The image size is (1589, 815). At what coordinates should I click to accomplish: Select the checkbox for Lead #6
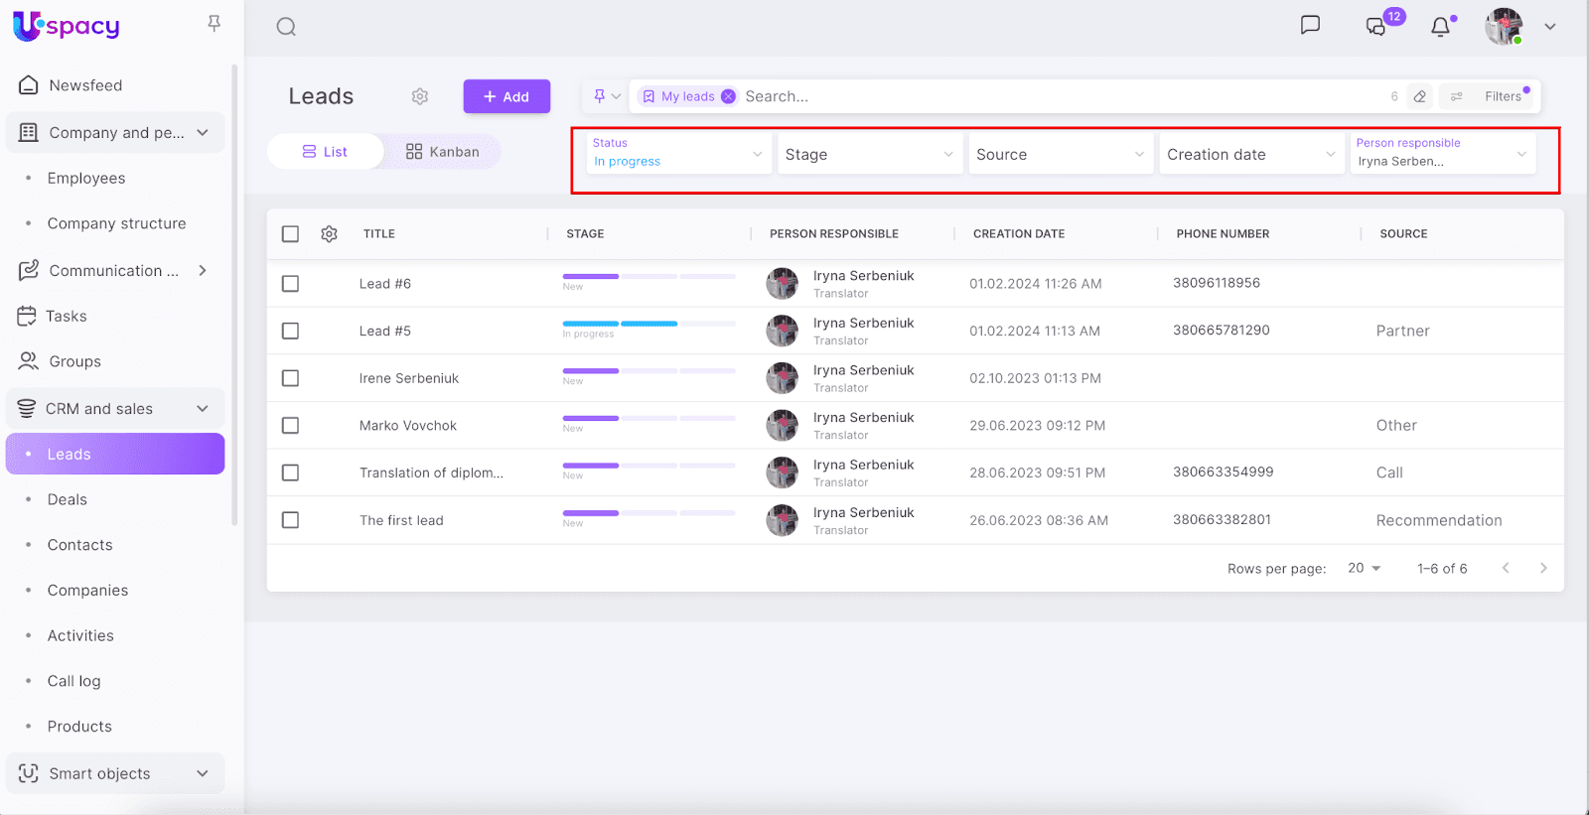pos(290,284)
